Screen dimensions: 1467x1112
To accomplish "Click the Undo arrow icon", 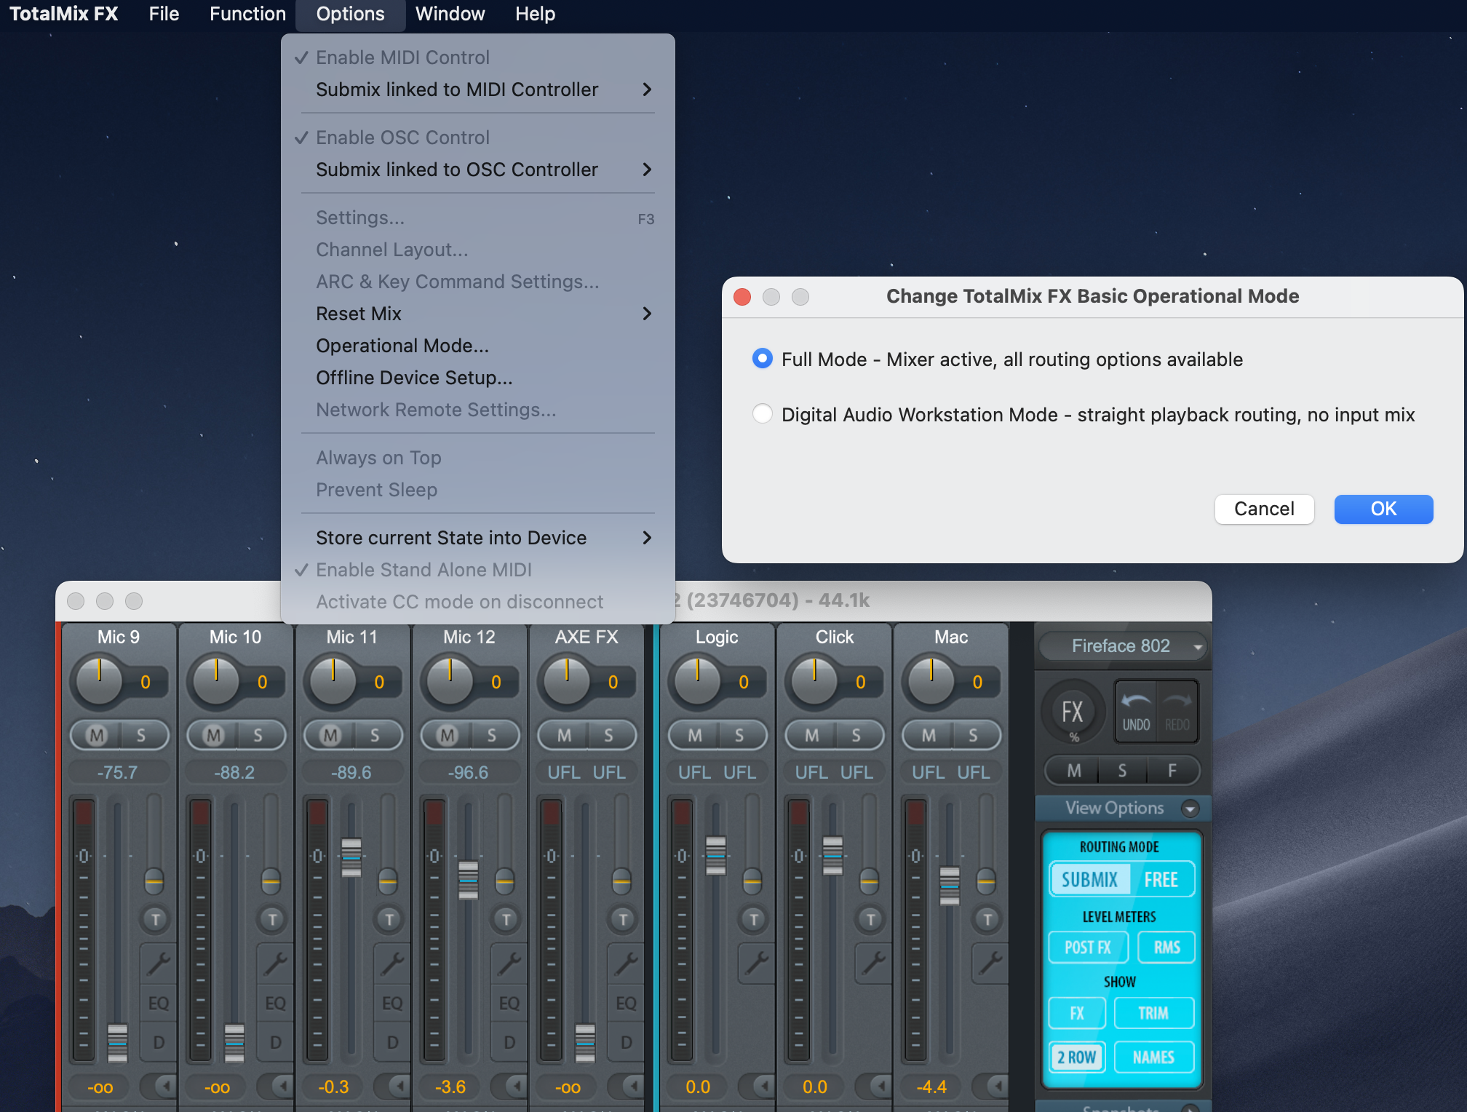I will tap(1136, 711).
